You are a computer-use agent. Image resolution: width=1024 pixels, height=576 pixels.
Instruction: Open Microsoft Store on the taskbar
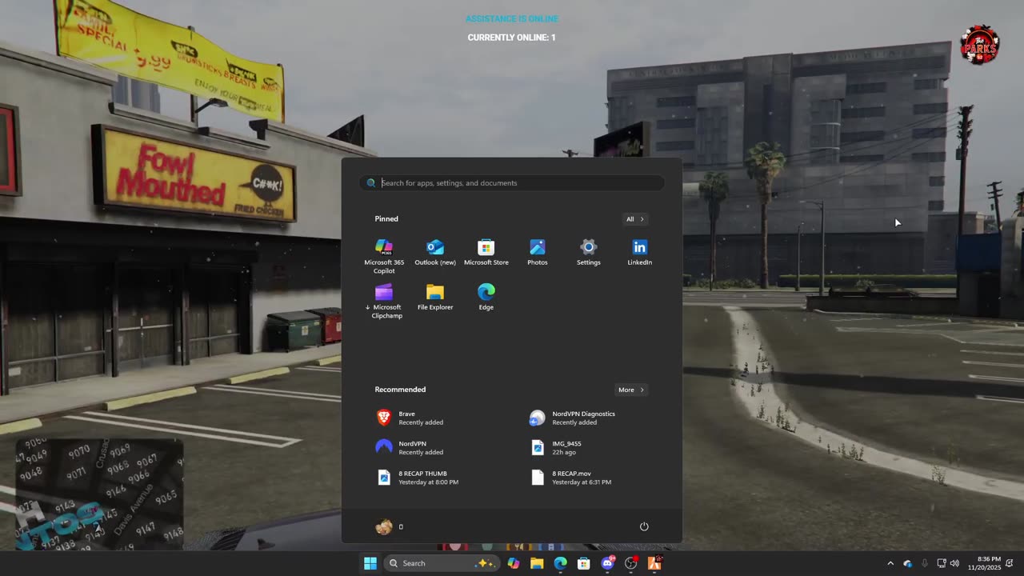[584, 563]
